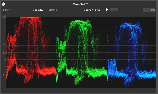Image resolution: width=158 pixels, height=94 pixels.
Task: Click the 10 scale label
Action: coord(5,81)
